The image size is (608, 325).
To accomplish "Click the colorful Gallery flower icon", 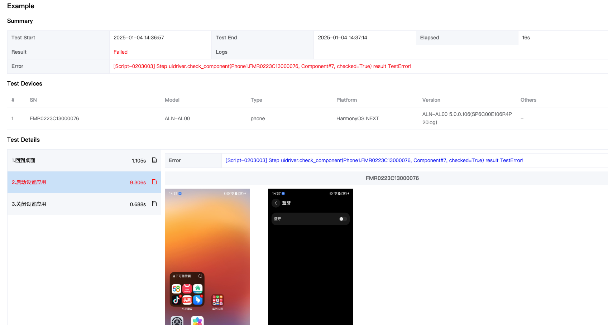I will [x=197, y=321].
